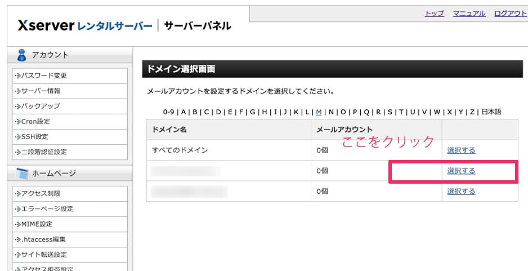This screenshot has height=271, width=528.
Task: Open アクセス制限 under Homepage
Action: tap(70, 194)
